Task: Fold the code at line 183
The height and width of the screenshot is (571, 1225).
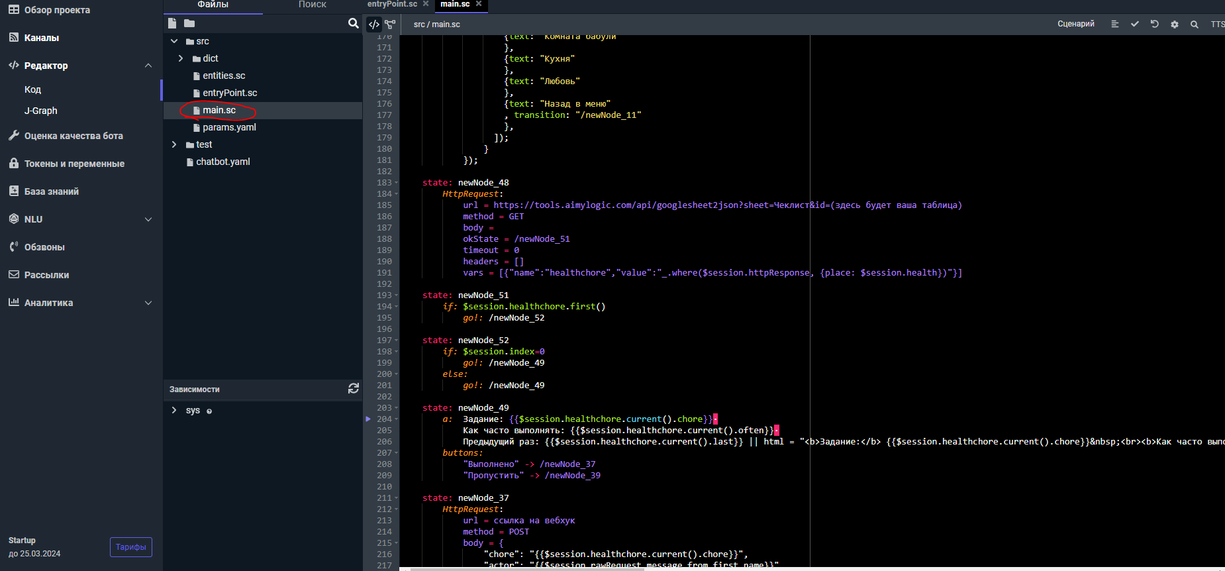Action: coord(397,183)
